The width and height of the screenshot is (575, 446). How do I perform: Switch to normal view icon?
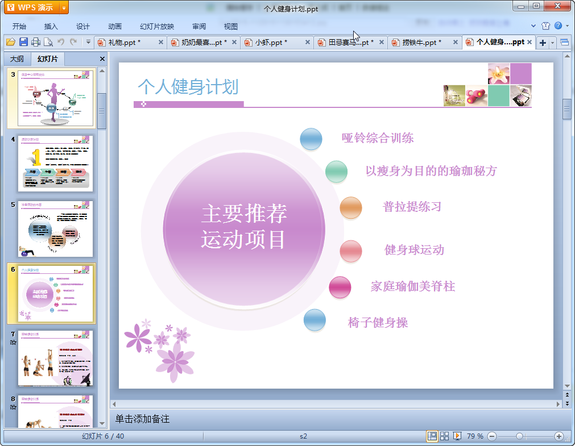click(432, 436)
